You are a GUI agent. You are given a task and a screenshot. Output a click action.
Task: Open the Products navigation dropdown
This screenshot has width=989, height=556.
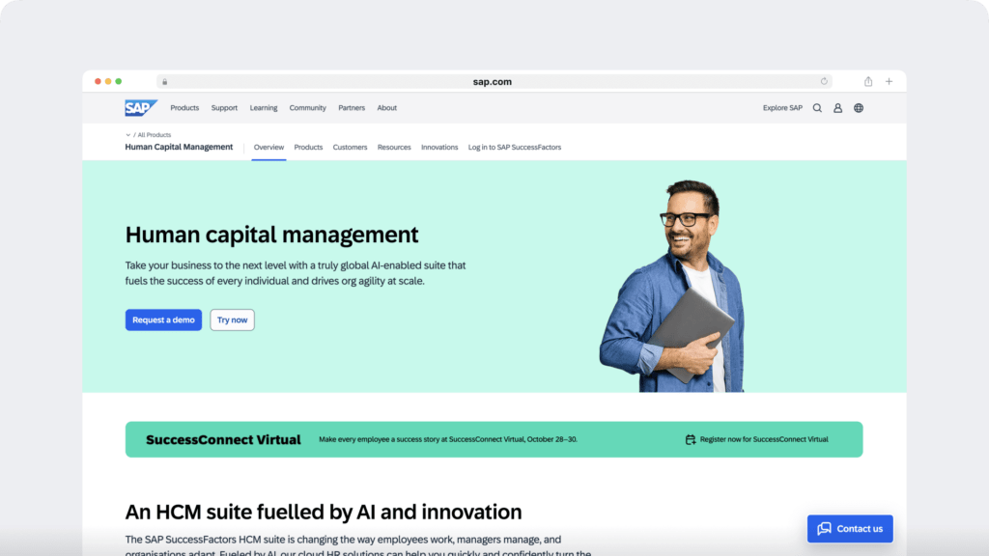tap(184, 108)
